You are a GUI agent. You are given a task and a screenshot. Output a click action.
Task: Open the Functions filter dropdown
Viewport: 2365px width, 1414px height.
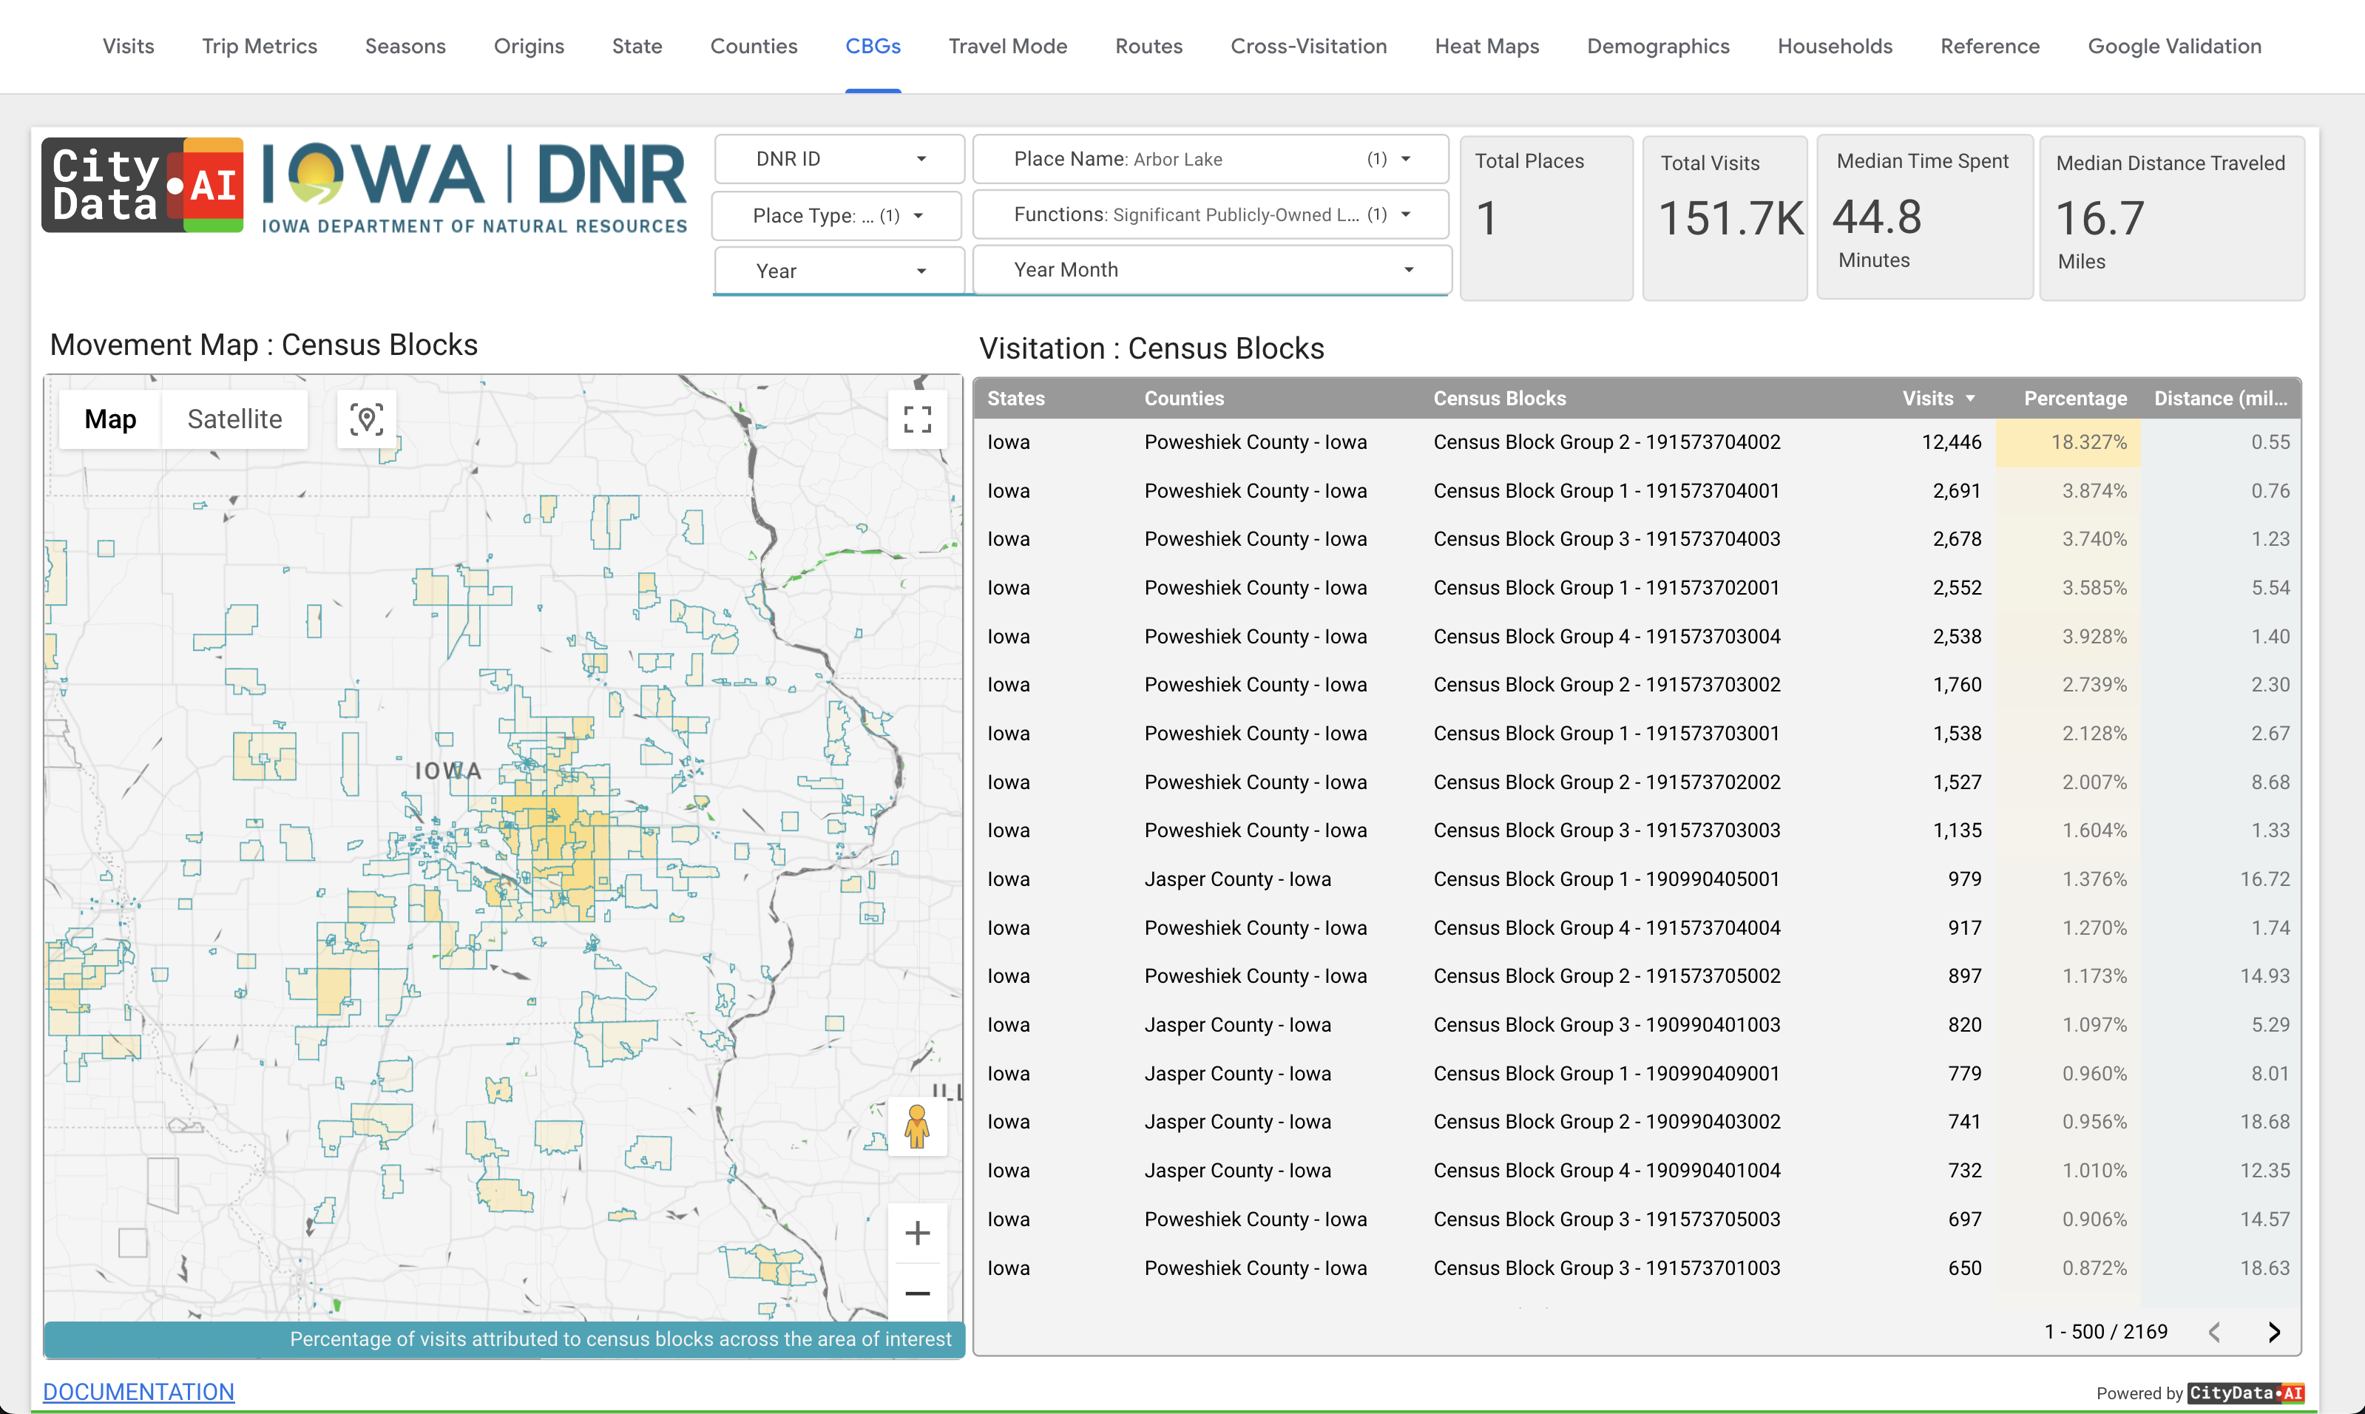coord(1210,214)
